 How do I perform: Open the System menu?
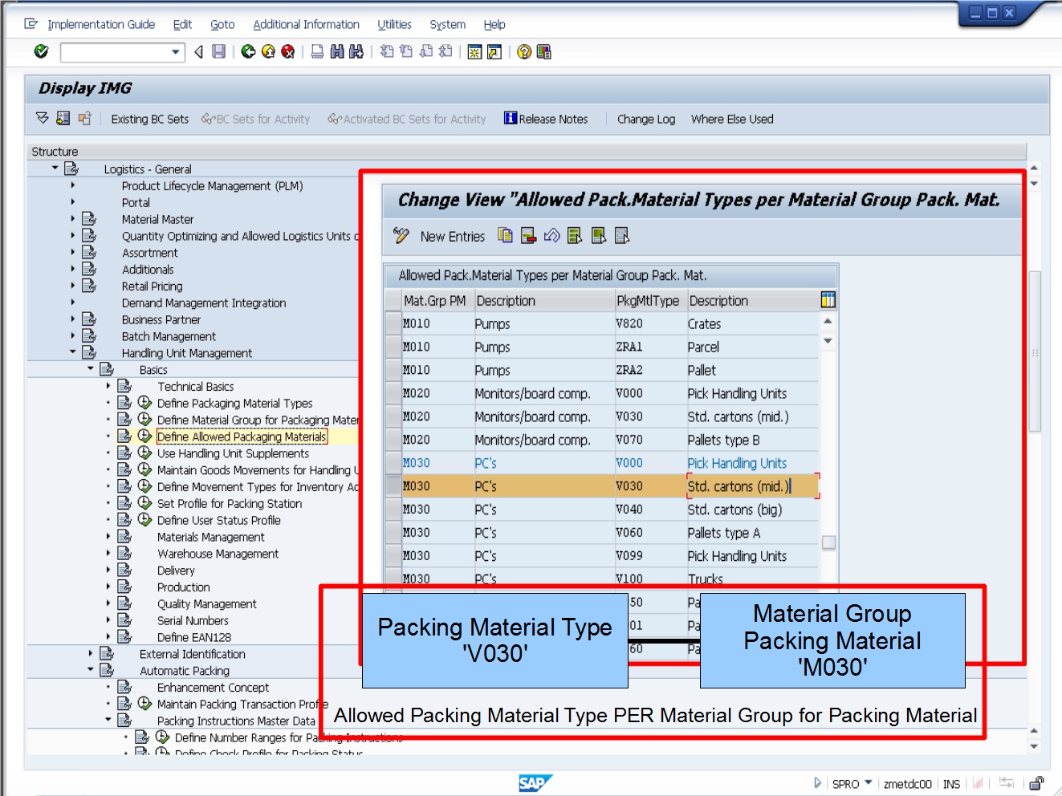pos(447,24)
